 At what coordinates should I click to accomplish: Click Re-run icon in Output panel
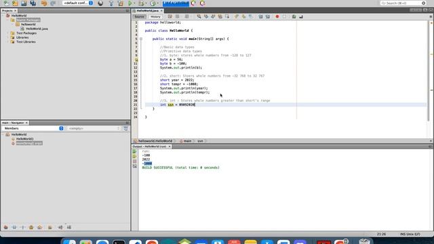[x=134, y=152]
